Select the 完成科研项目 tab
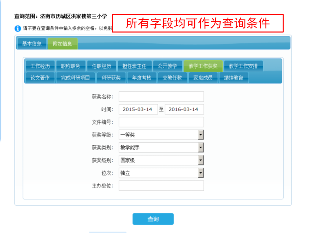The height and width of the screenshot is (233, 310). pyautogui.click(x=75, y=77)
